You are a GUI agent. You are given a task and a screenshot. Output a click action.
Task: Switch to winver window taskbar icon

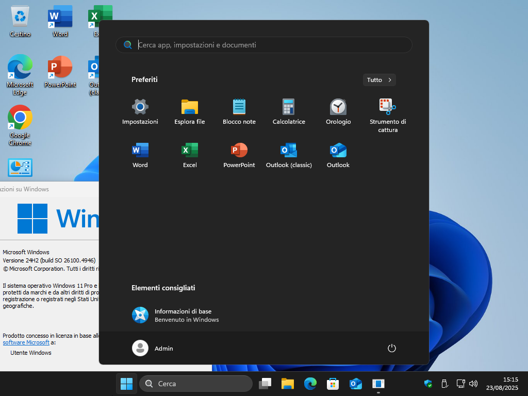pos(378,384)
